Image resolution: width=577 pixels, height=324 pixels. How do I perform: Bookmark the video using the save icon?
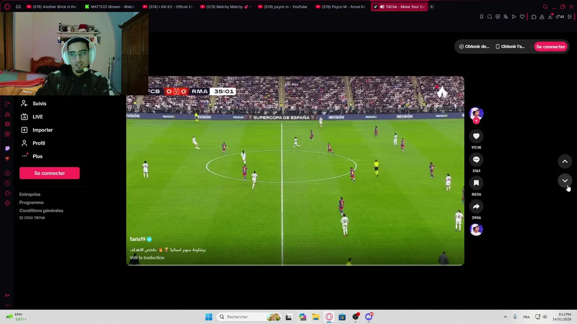[x=476, y=183]
